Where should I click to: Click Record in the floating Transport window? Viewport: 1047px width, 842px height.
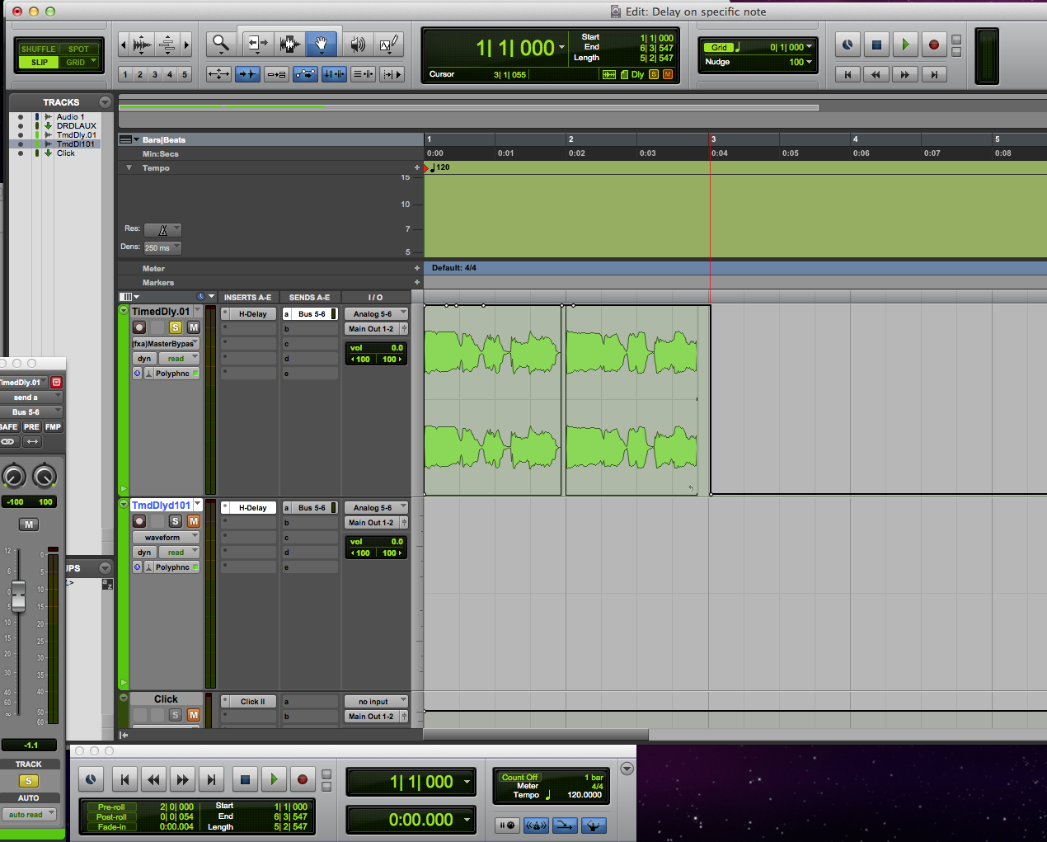pos(303,779)
